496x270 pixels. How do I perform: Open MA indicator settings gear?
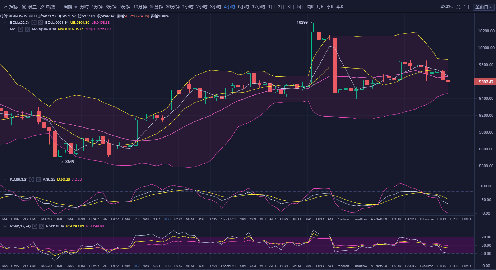[x=21, y=29]
